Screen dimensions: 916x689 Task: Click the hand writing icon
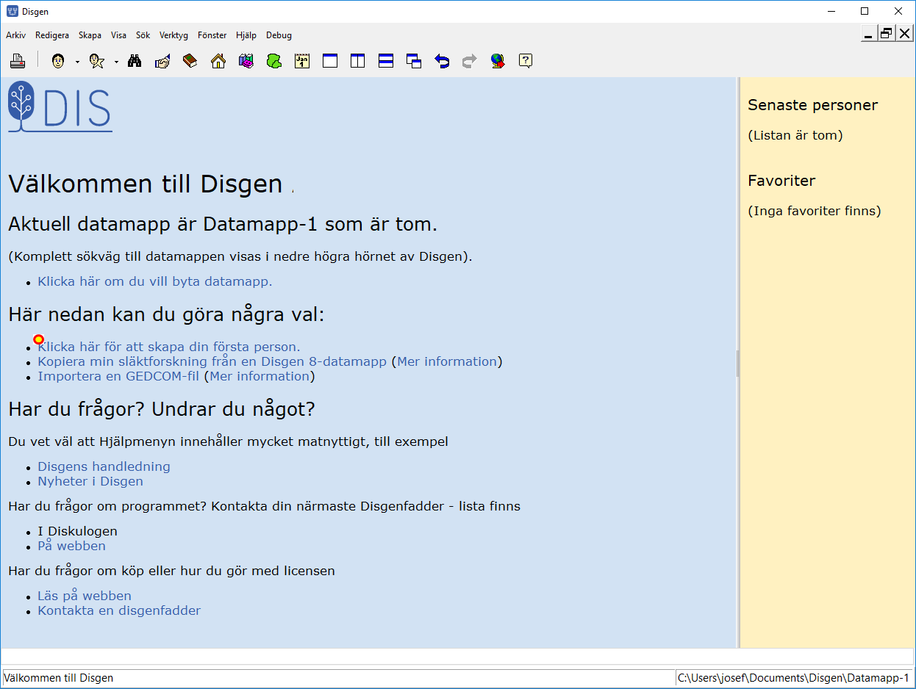pyautogui.click(x=162, y=61)
